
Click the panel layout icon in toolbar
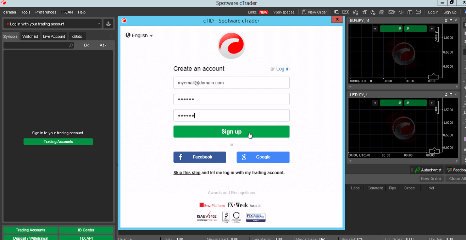click(410, 12)
